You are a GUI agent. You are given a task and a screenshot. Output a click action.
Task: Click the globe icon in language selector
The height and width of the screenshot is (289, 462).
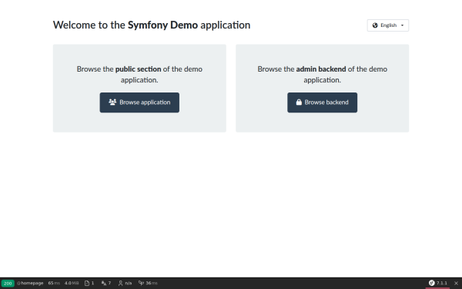375,25
